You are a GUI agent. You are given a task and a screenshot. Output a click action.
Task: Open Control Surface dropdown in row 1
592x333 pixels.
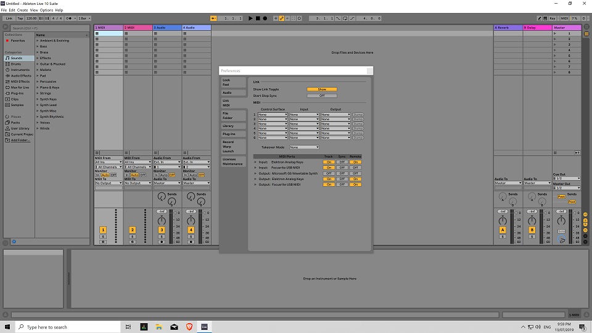pos(273,115)
